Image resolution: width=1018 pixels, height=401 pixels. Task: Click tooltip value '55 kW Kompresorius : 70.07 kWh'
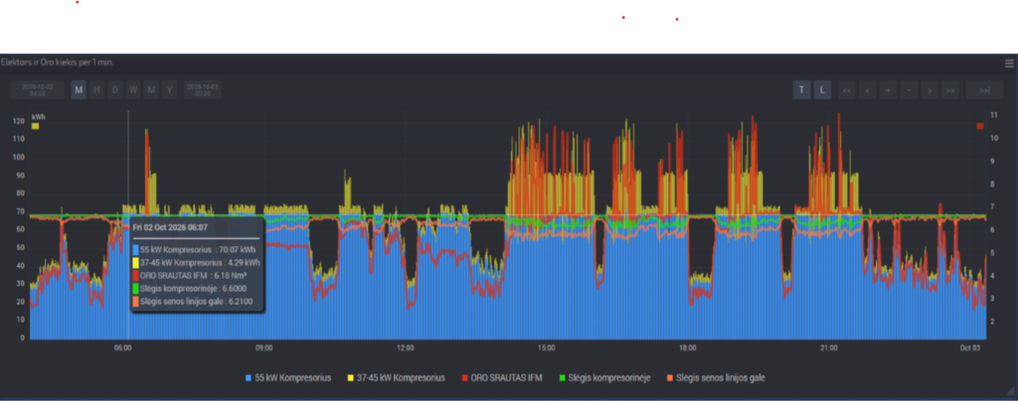click(x=196, y=249)
